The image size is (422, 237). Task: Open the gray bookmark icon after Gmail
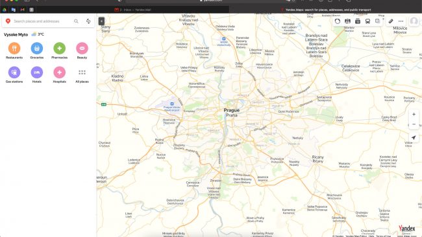(x=32, y=10)
